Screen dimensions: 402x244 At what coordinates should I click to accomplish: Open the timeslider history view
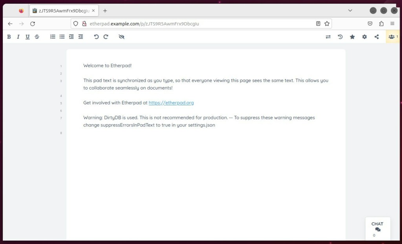coord(340,37)
